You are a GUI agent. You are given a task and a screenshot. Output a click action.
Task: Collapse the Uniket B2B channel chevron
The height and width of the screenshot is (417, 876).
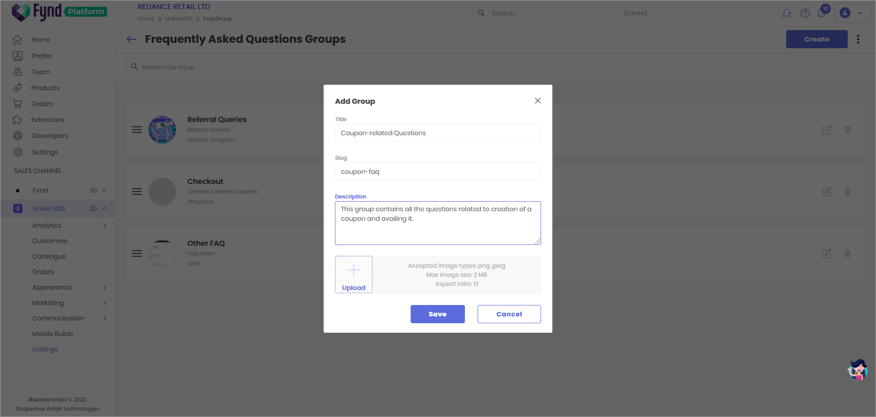[104, 208]
